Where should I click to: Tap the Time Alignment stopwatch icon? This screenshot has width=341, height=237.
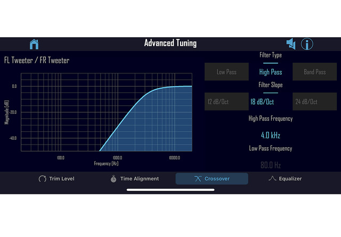tap(113, 179)
